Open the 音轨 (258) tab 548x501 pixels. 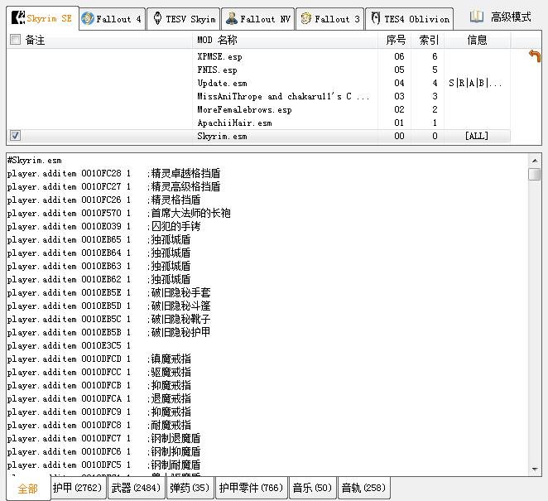click(x=363, y=488)
